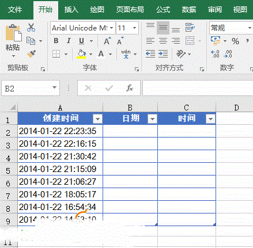The height and width of the screenshot is (248, 253).
Task: Click the formula bar cancel X button
Action: [x=88, y=88]
